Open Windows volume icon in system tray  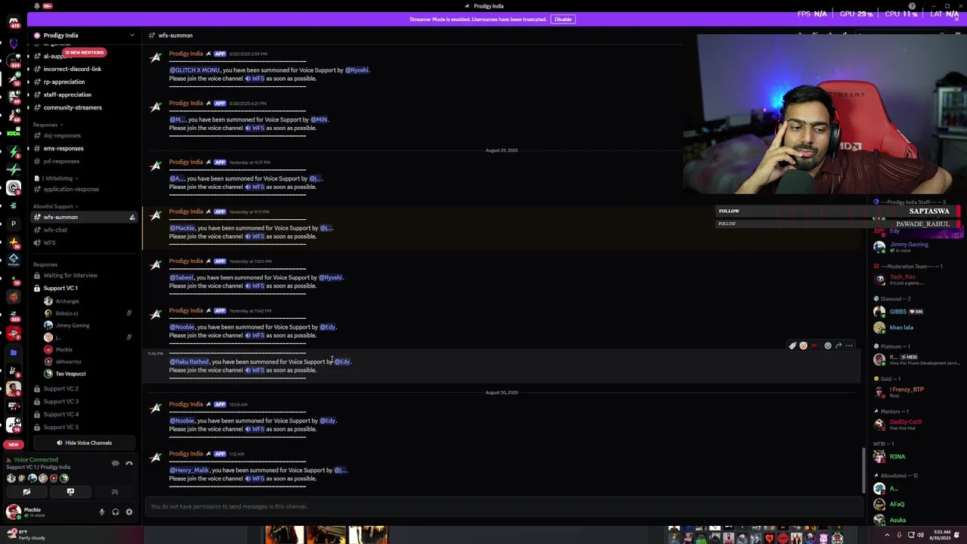(x=920, y=535)
